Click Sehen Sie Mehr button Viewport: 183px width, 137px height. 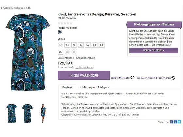coord(154,50)
